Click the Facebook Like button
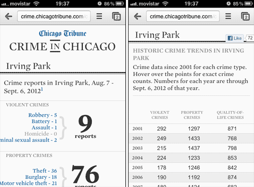This screenshot has width=254, height=187. [x=235, y=38]
